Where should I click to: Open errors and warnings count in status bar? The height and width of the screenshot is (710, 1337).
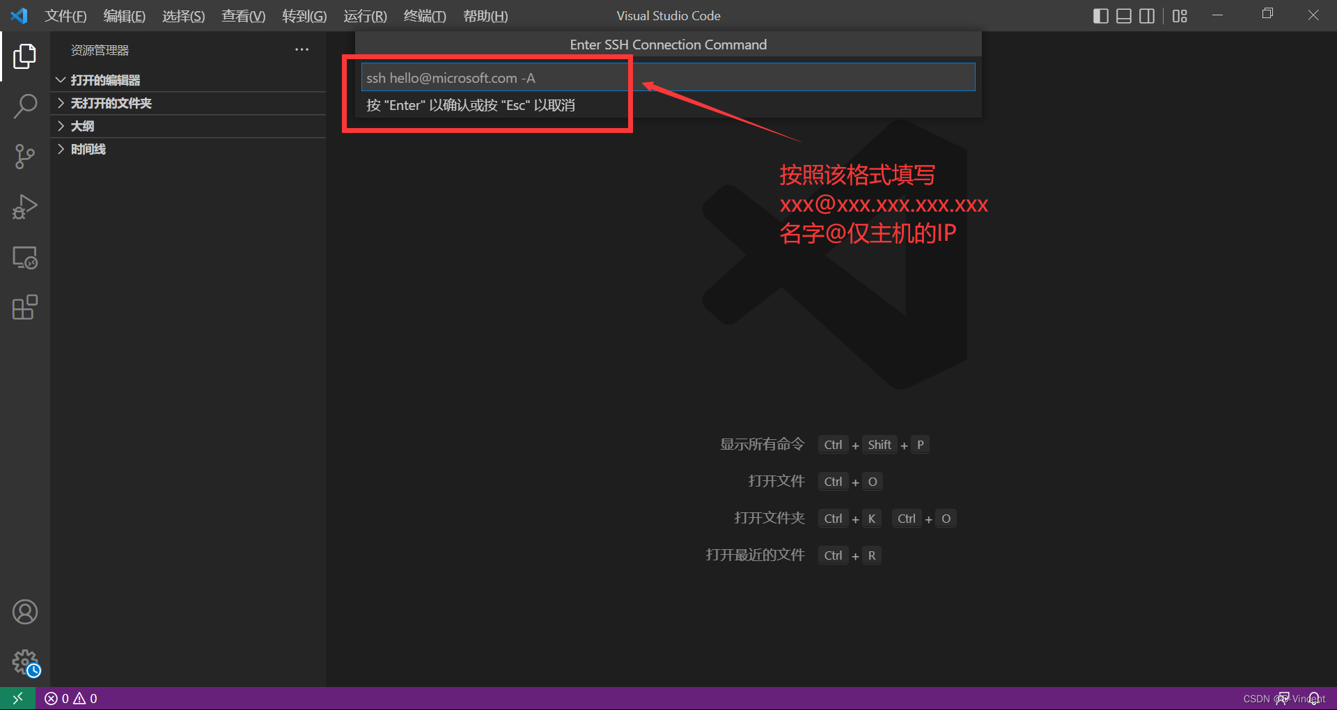point(71,698)
